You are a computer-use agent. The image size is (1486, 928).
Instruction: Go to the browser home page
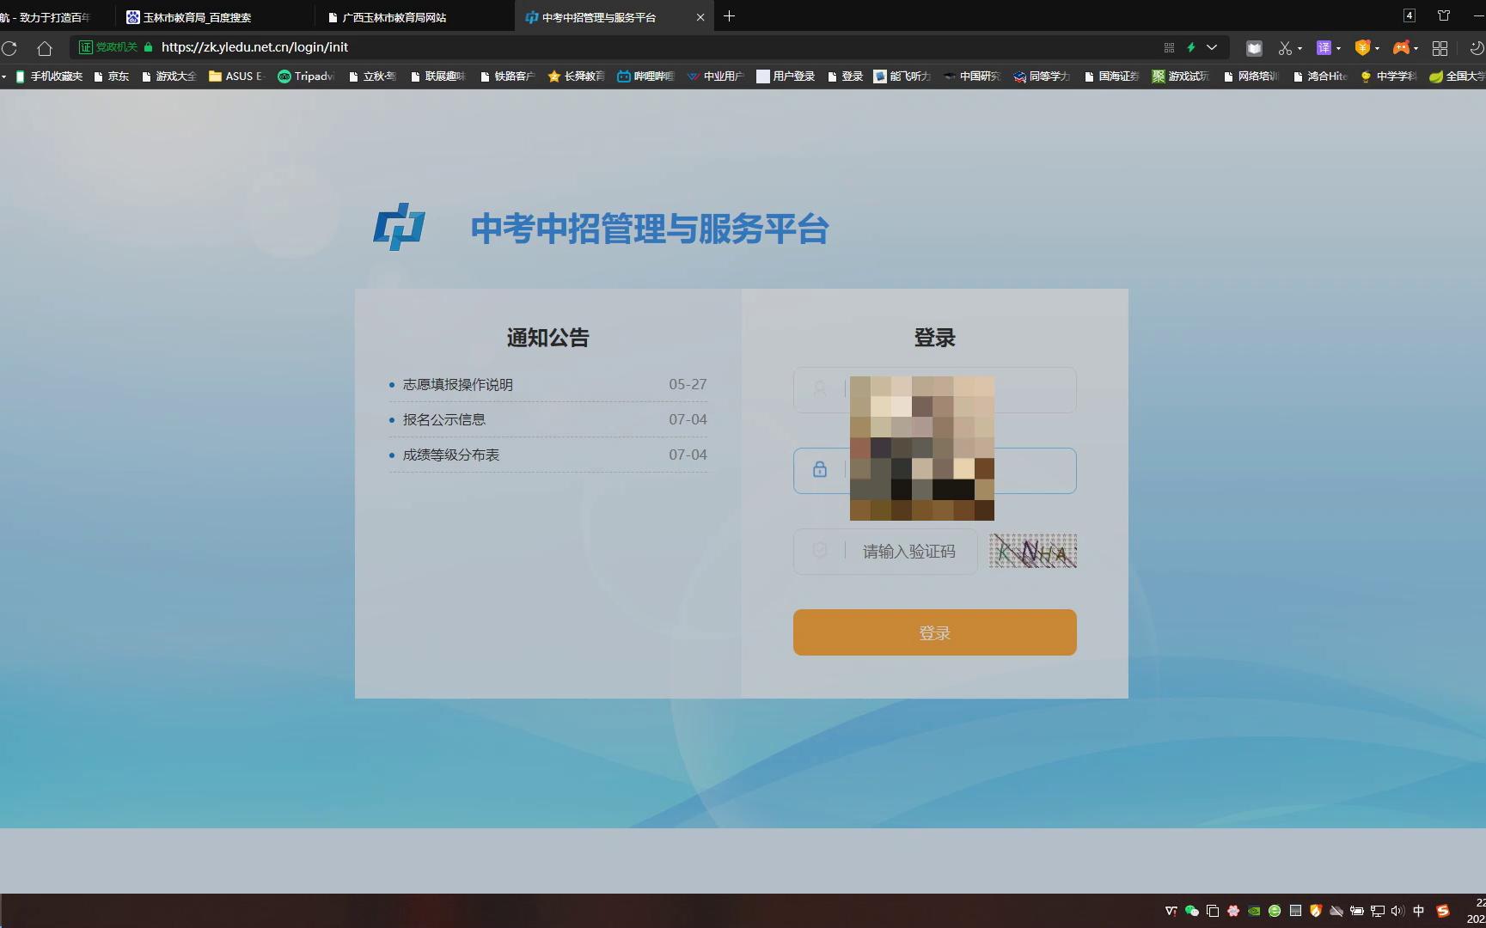point(45,48)
